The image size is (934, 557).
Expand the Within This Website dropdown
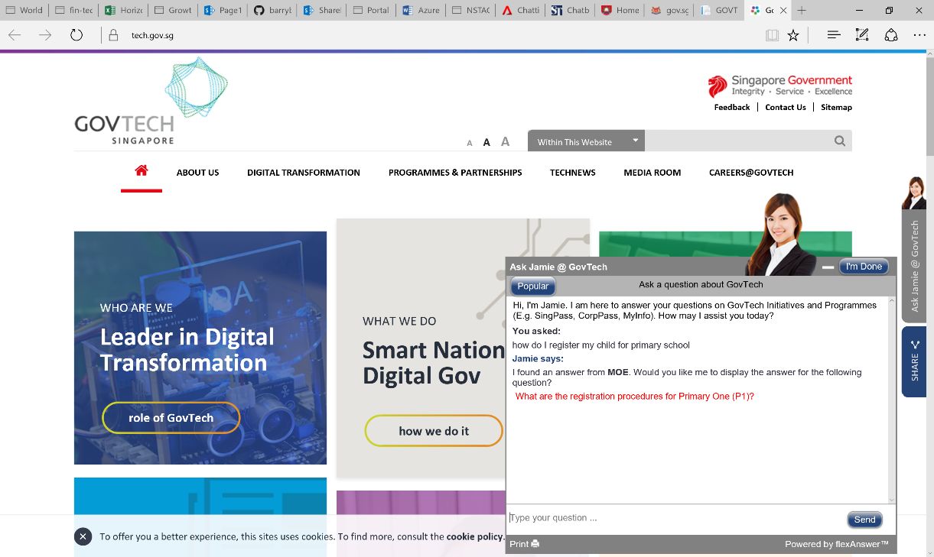coord(635,141)
